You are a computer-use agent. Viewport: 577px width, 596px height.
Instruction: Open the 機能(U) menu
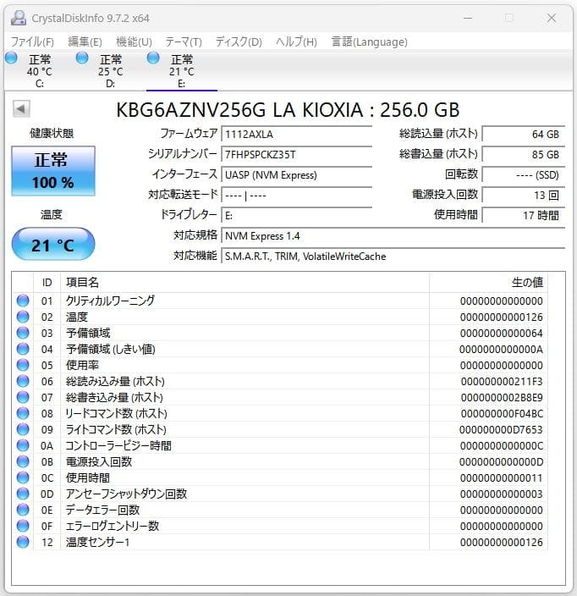coord(134,41)
